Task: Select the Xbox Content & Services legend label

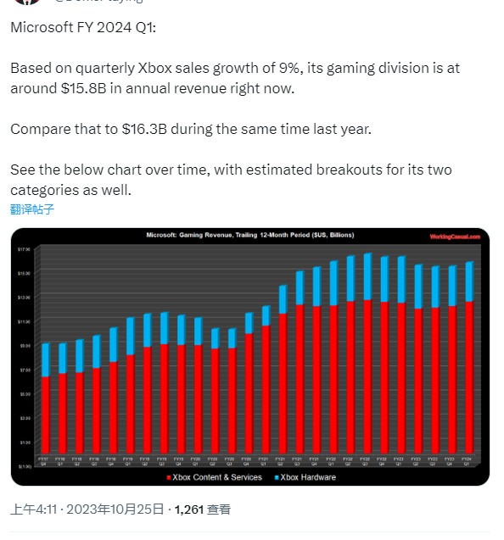Action: [217, 477]
